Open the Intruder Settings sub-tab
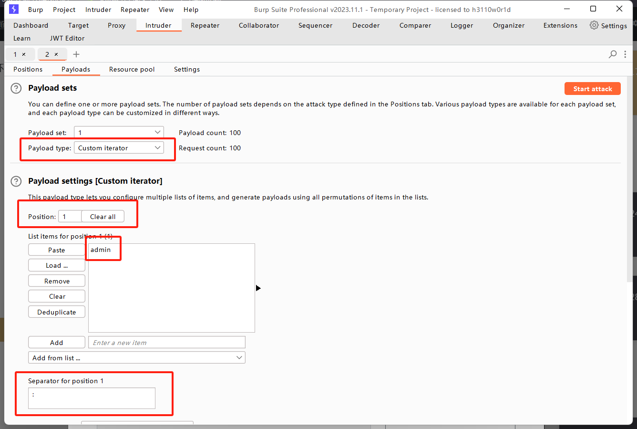Screen dimensions: 637x429 tap(187, 69)
